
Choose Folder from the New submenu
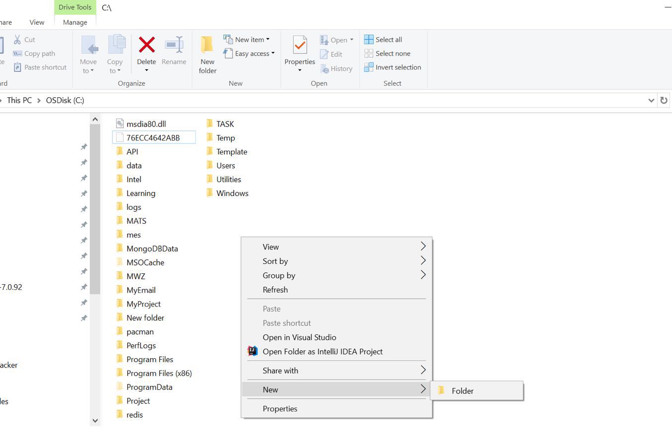pyautogui.click(x=476, y=391)
